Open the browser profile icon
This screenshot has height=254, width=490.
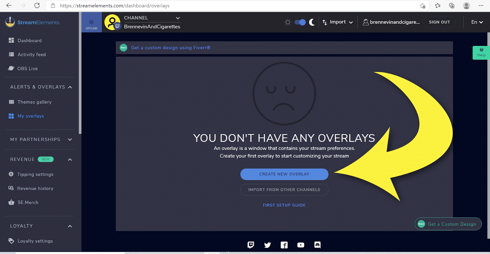pos(466,6)
